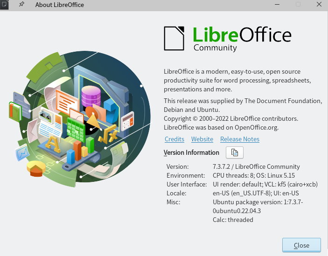
Task: Click the About LibreOffice title text
Action: tap(59, 5)
